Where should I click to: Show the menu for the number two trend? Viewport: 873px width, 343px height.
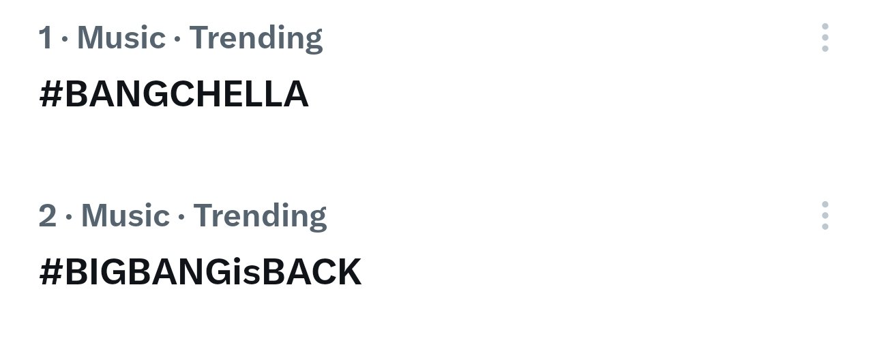tap(825, 215)
